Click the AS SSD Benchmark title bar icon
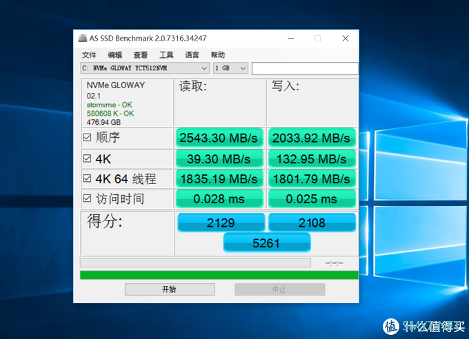 point(83,39)
